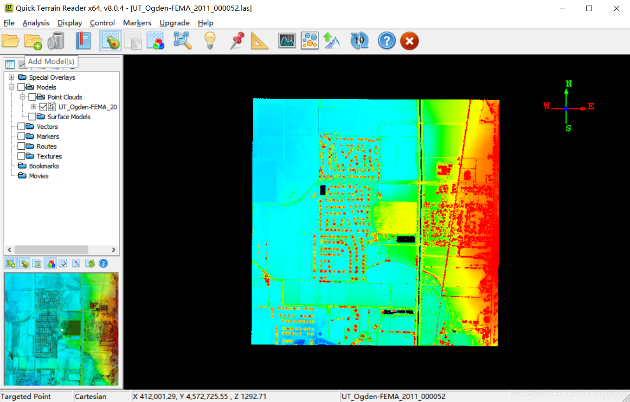This screenshot has height=402, width=630.
Task: Click the Add Model(s) folder icon
Action: [33, 41]
